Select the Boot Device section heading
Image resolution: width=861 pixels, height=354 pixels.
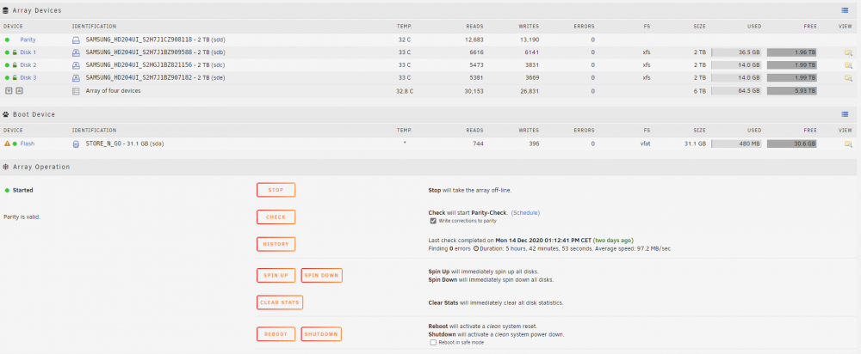pyautogui.click(x=34, y=114)
